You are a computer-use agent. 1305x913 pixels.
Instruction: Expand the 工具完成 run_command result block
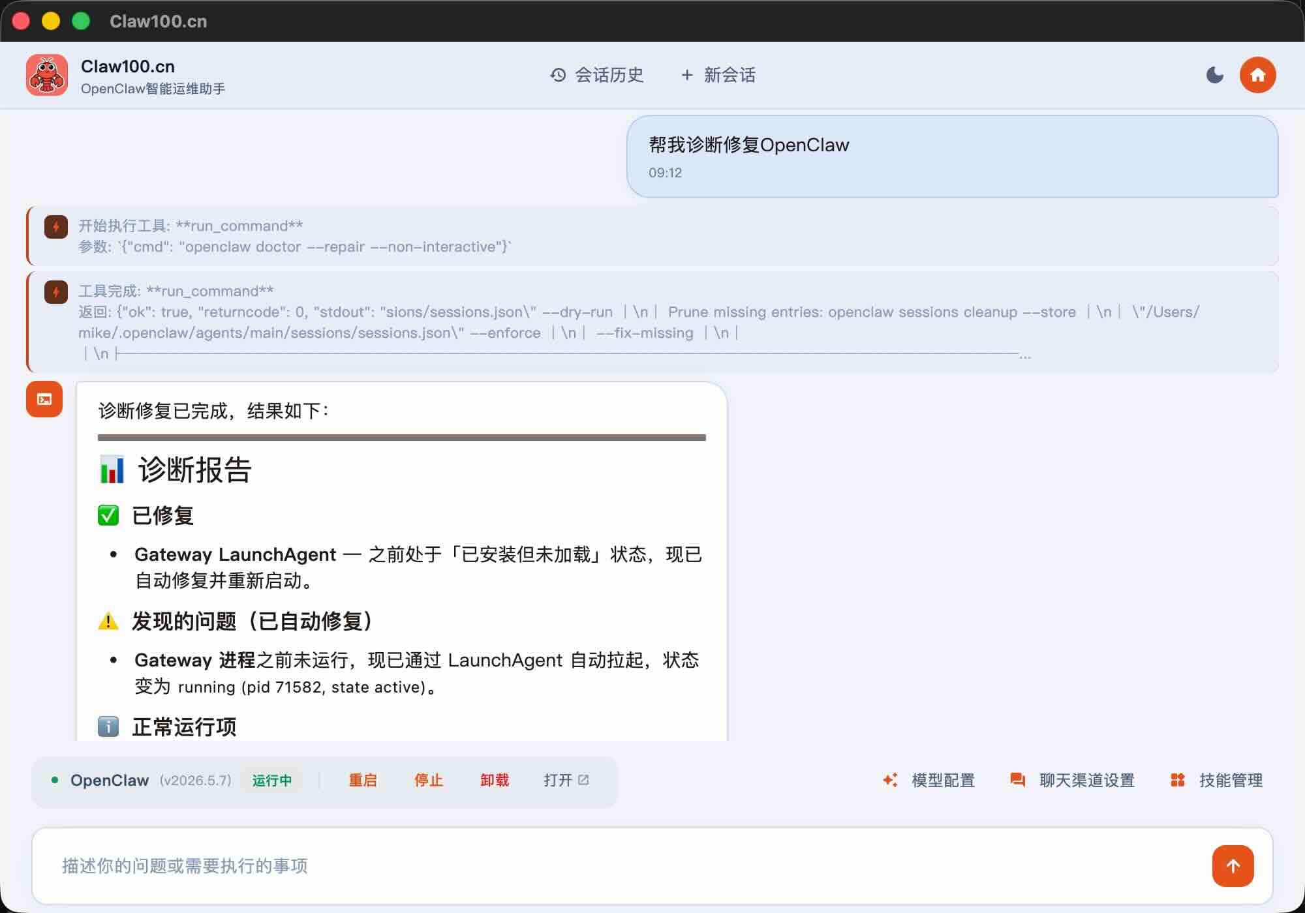coord(652,322)
